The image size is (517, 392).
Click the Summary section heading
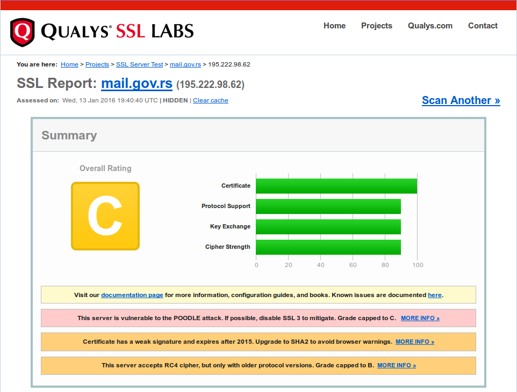click(69, 135)
